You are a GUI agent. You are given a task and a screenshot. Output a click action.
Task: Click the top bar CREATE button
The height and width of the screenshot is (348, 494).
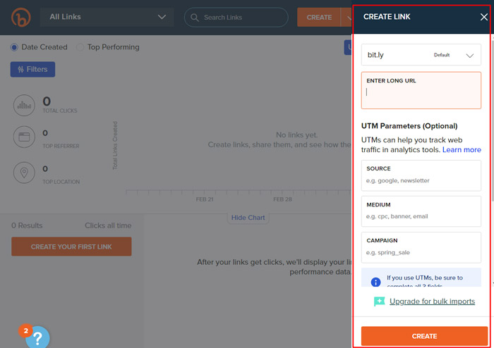click(319, 18)
